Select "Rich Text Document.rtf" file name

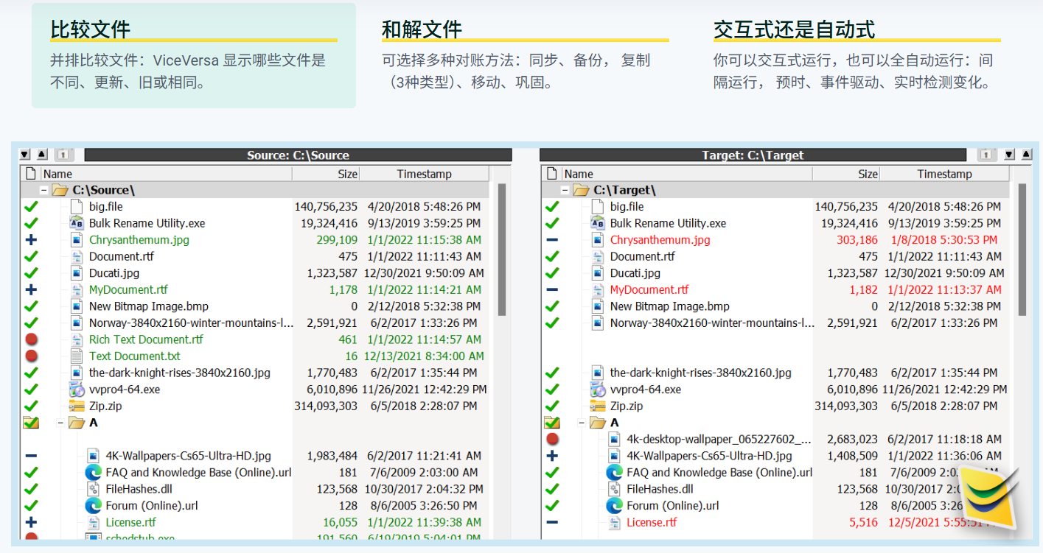click(x=146, y=339)
